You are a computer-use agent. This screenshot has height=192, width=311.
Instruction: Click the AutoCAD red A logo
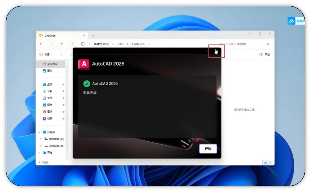pos(84,64)
